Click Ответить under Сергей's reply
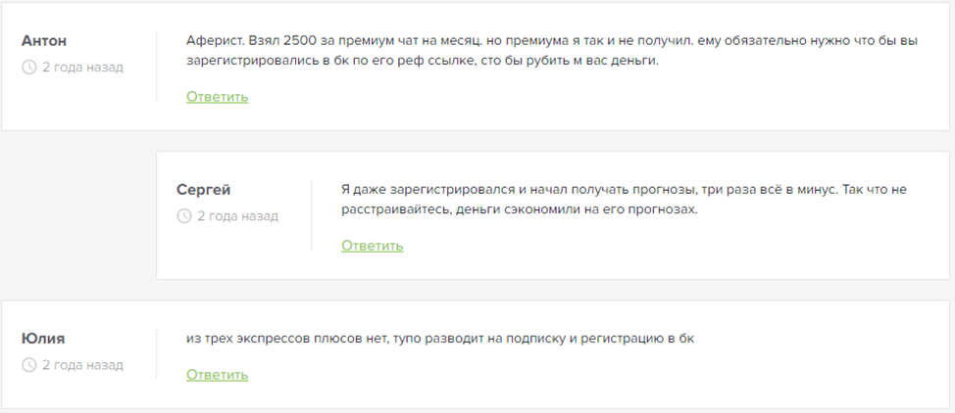955x413 pixels. pyautogui.click(x=372, y=246)
